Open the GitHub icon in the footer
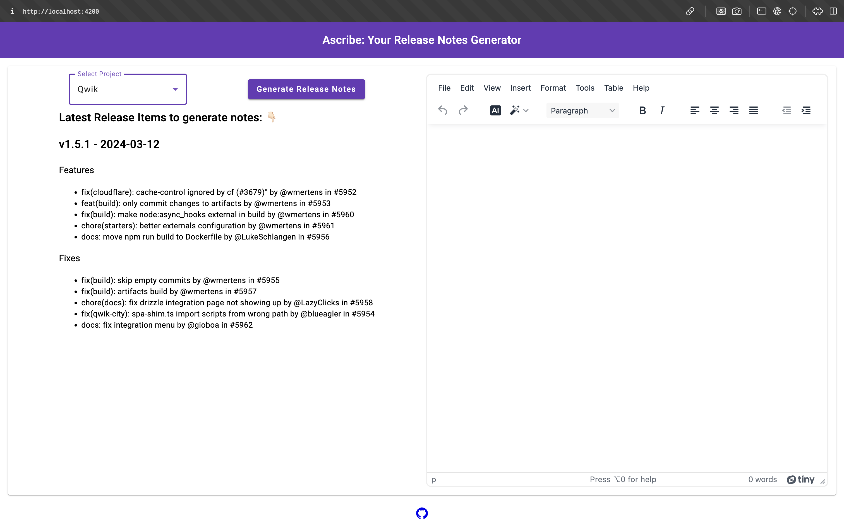 (422, 513)
